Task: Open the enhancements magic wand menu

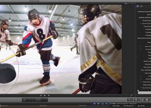Action: tap(130, 100)
